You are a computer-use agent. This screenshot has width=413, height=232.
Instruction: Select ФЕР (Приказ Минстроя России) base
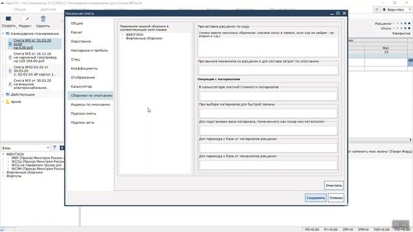click(x=38, y=158)
